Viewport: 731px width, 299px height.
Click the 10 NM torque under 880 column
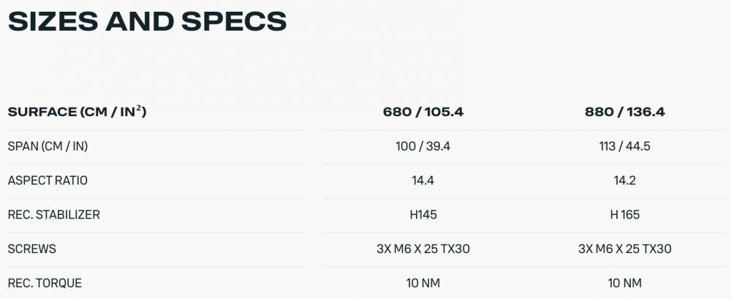[624, 283]
